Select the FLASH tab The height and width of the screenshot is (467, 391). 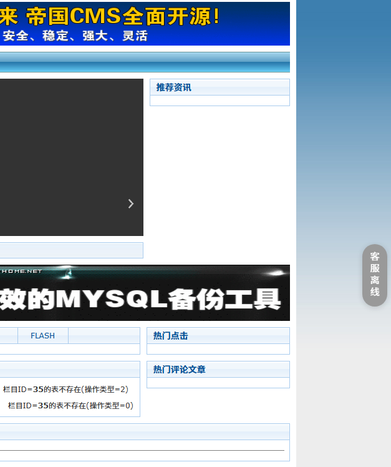click(43, 336)
